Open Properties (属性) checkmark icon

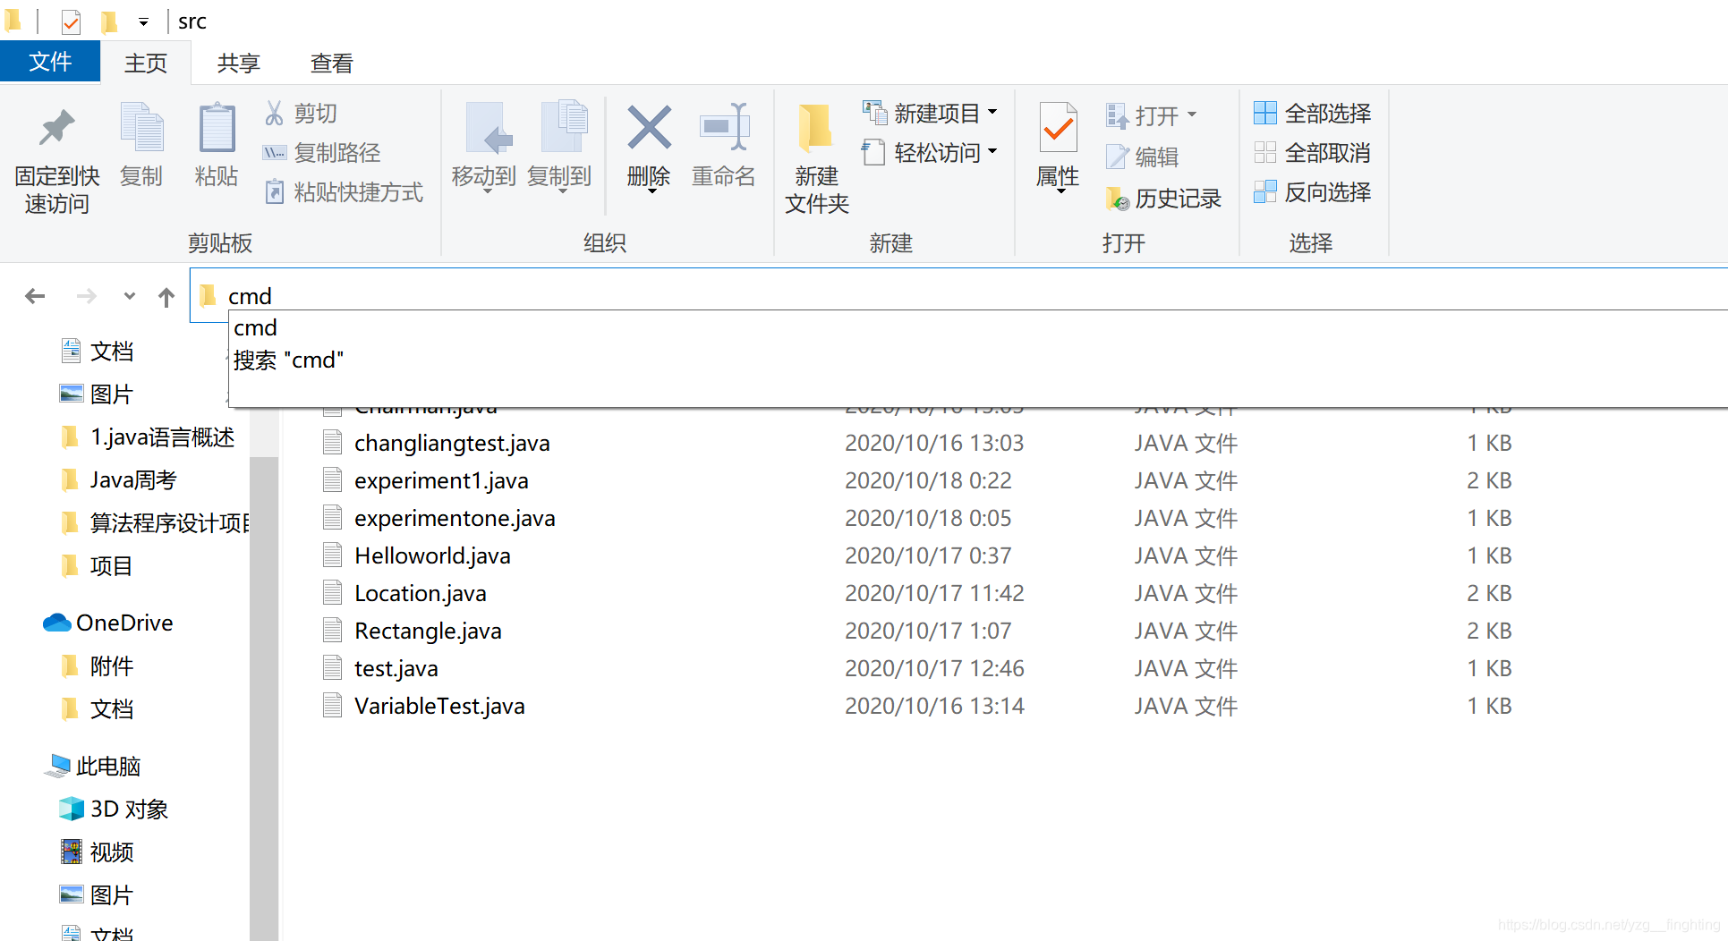[x=1058, y=128]
